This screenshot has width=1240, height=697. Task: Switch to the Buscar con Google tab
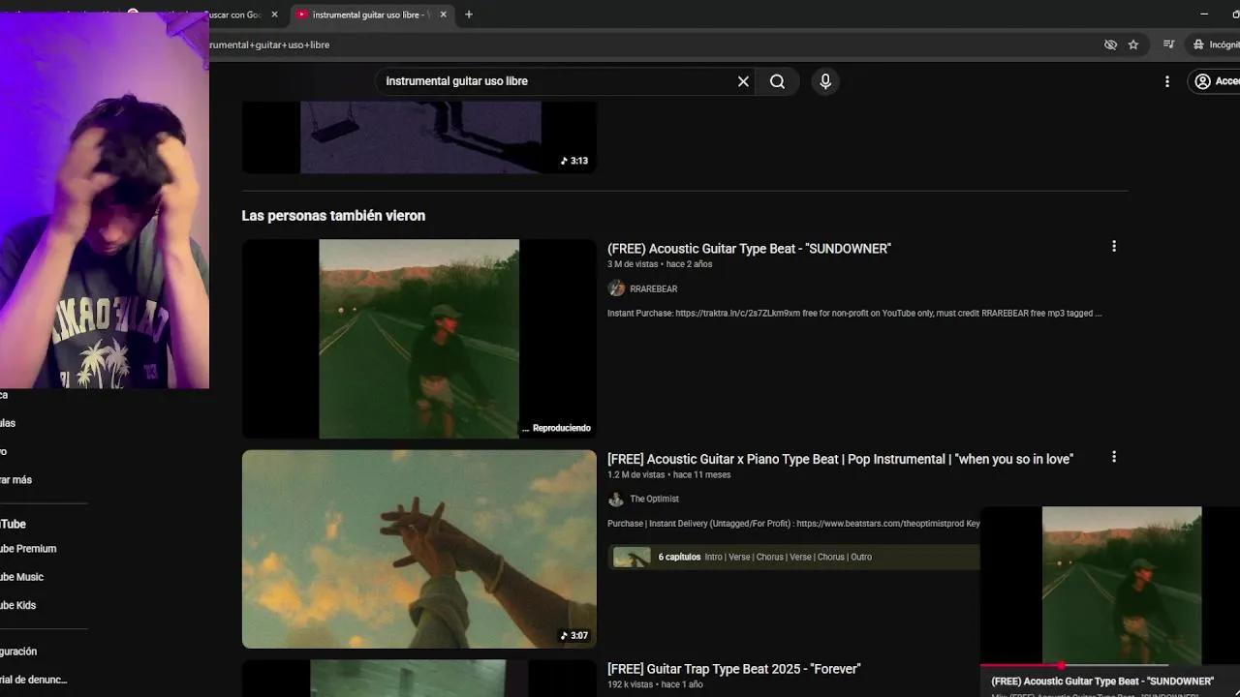click(x=235, y=15)
